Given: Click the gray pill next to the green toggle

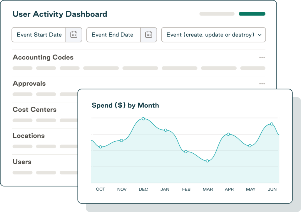Looking at the screenshot, I should (x=217, y=13).
